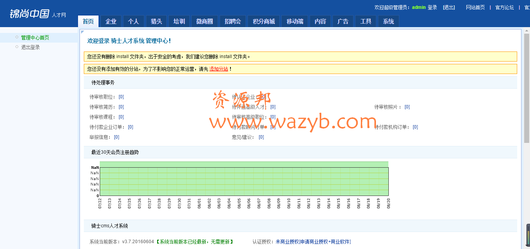
Task: Visit the 官方论坛 link
Action: [x=505, y=7]
